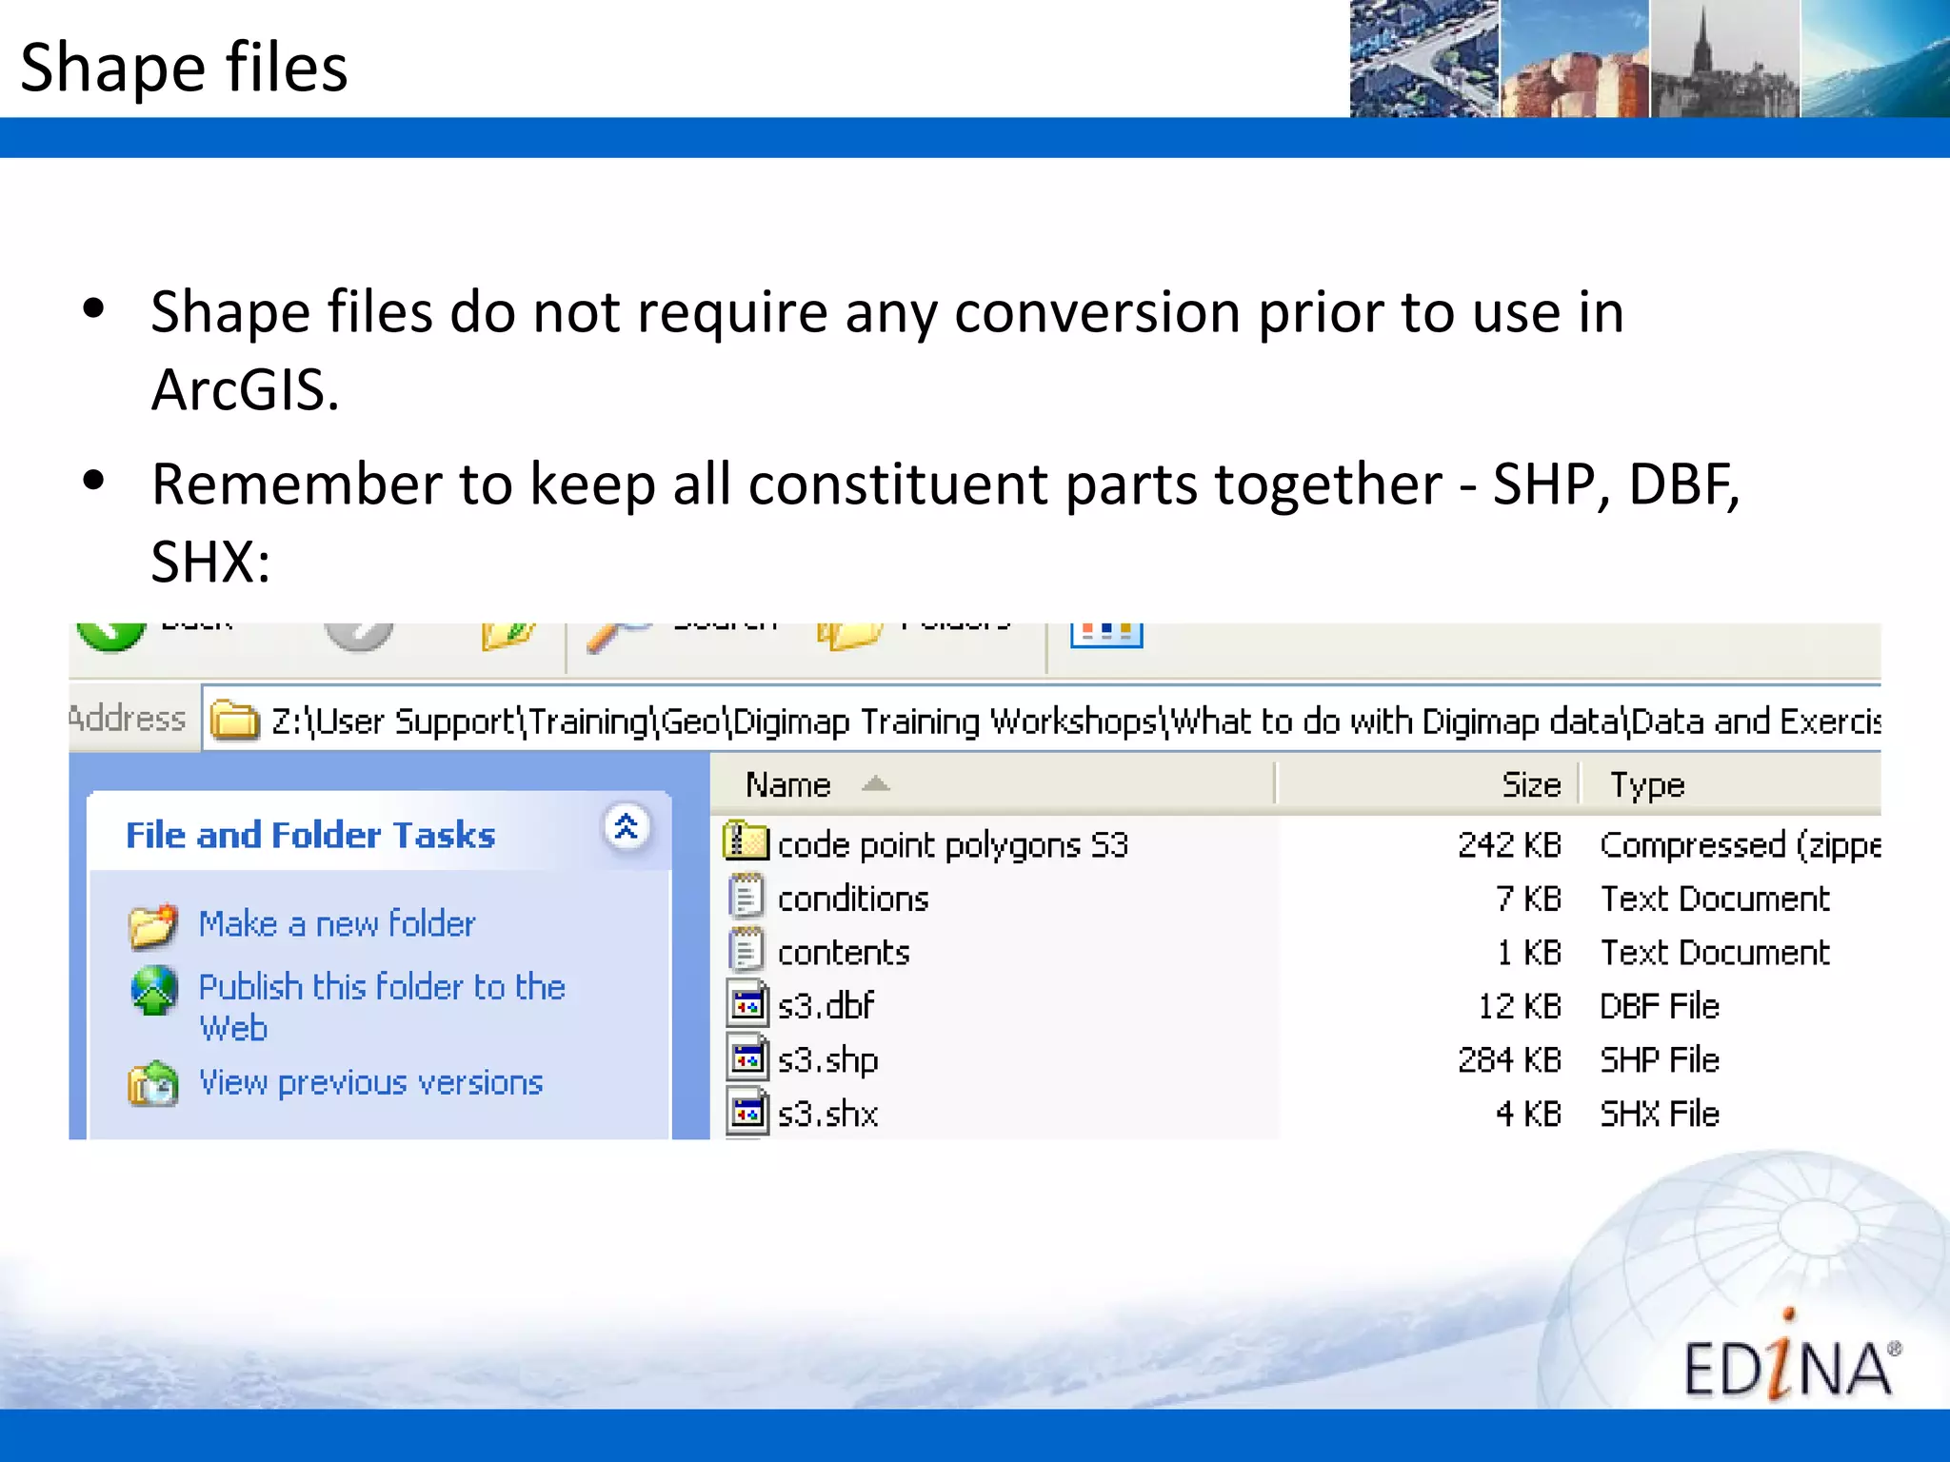Select the s3.shx file
The height and width of the screenshot is (1462, 1950).
[827, 1113]
